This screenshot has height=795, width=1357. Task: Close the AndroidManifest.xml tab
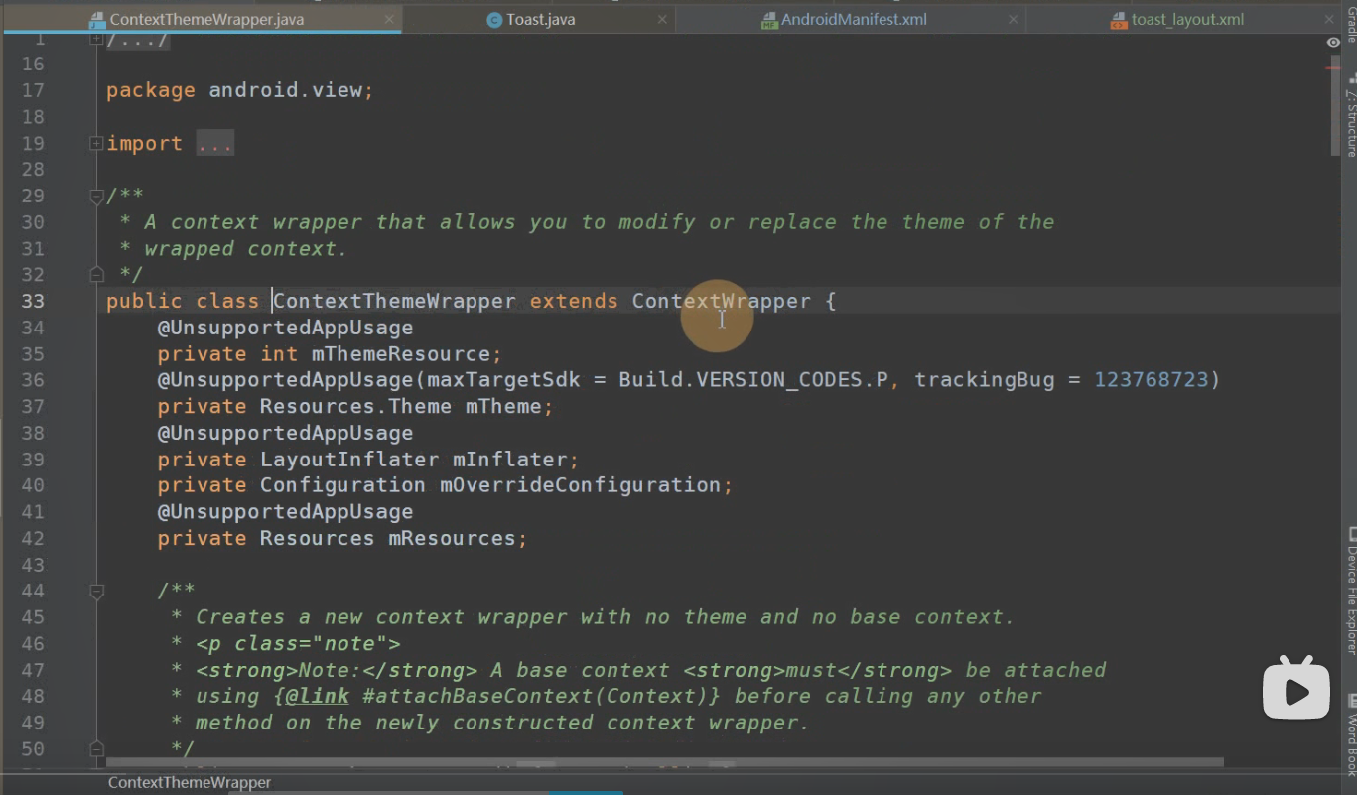pos(1013,19)
